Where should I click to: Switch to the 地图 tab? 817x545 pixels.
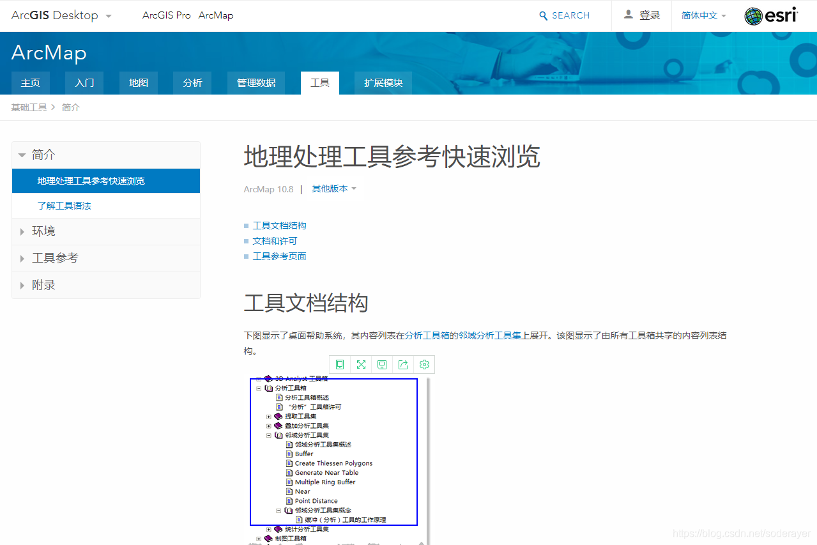(x=139, y=83)
